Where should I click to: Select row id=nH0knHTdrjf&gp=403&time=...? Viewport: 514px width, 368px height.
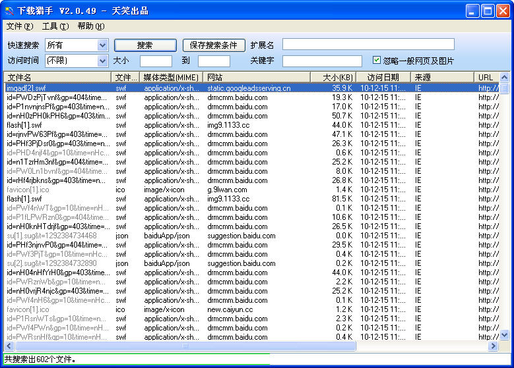(252, 226)
